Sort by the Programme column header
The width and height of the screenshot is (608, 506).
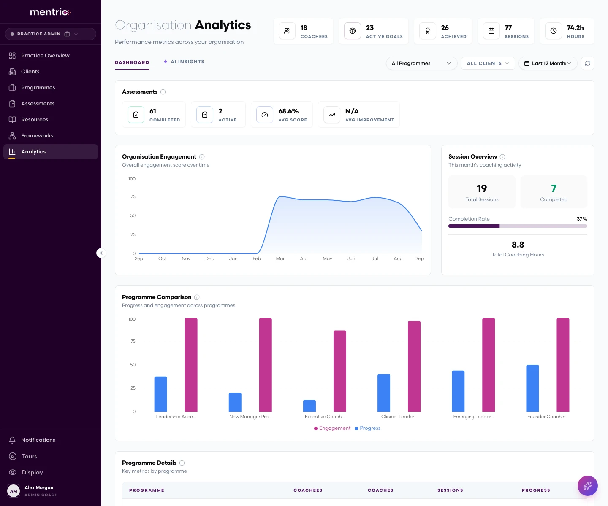pos(147,490)
